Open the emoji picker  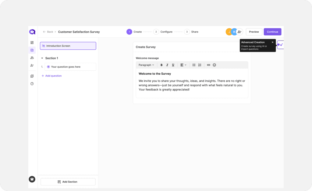point(214,65)
